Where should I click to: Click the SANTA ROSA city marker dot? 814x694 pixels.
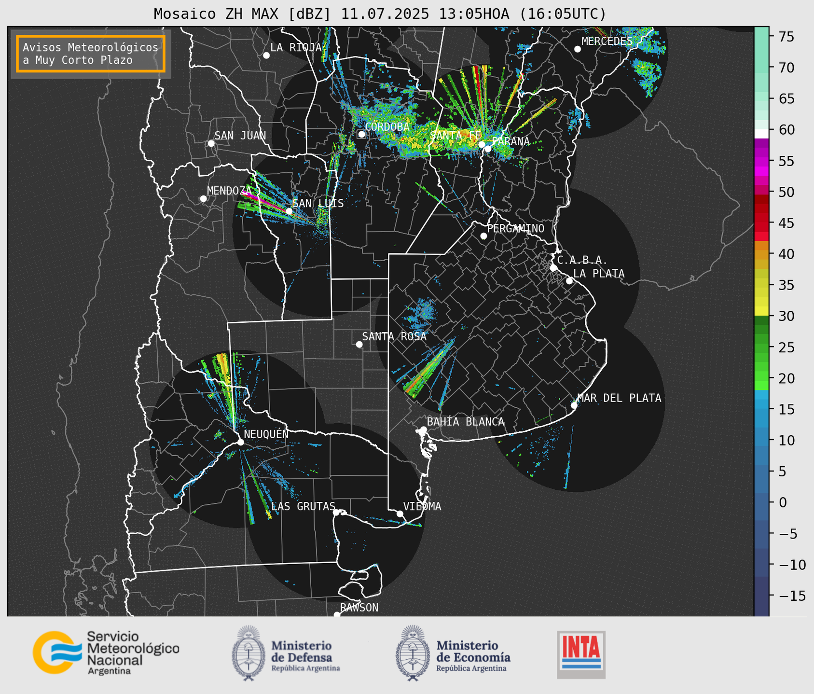pos(359,344)
